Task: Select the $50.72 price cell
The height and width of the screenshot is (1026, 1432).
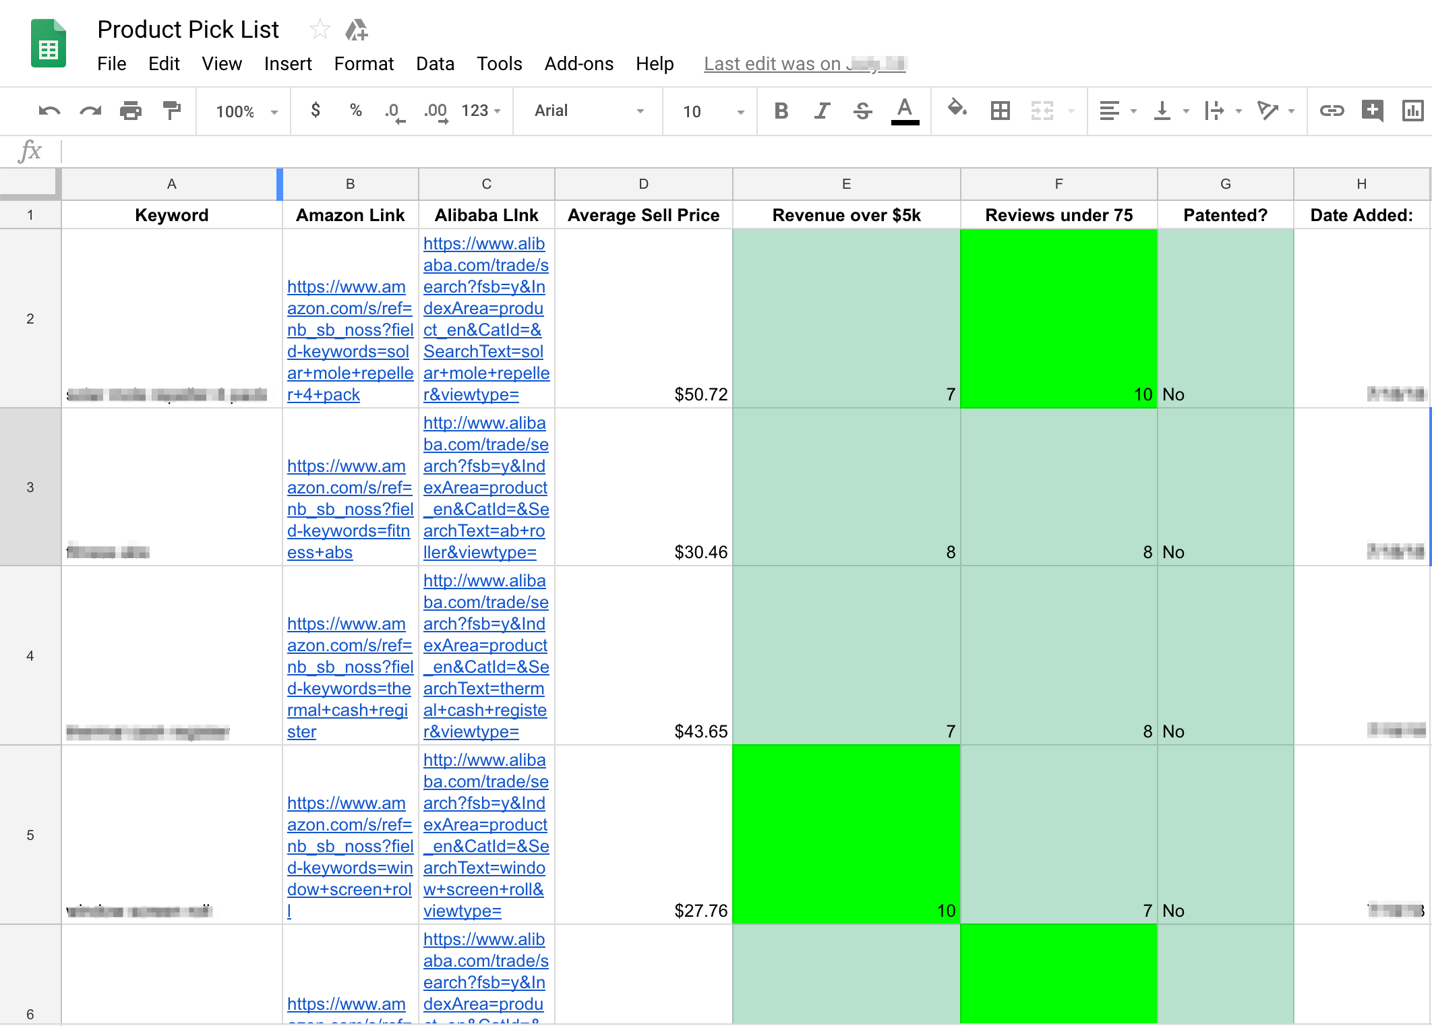Action: (x=643, y=318)
